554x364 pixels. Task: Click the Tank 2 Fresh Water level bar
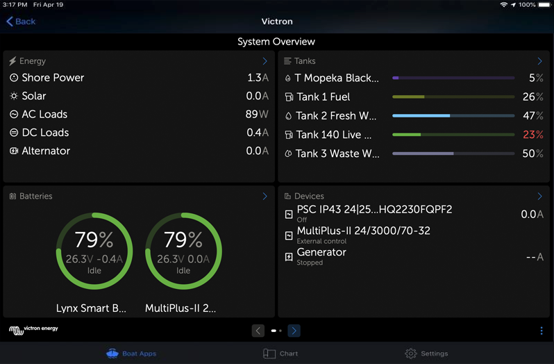tap(453, 116)
